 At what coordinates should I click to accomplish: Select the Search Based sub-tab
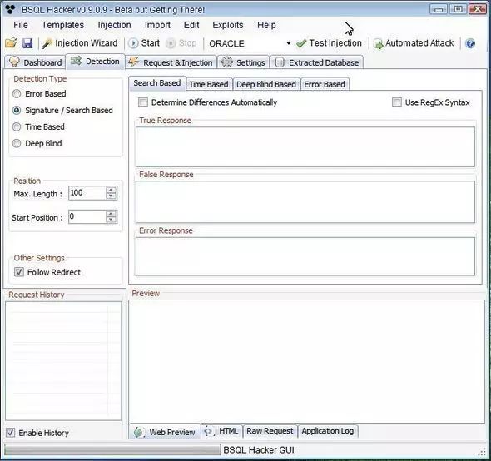(x=157, y=83)
